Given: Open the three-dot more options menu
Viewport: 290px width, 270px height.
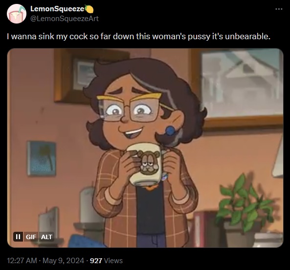Looking at the screenshot, I should pyautogui.click(x=279, y=9).
